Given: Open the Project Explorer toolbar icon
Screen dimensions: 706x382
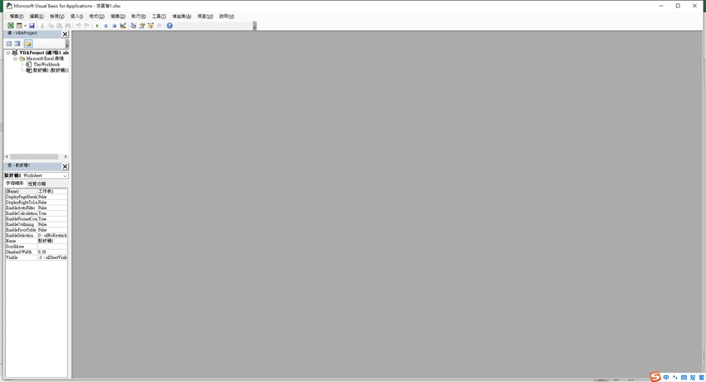Looking at the screenshot, I should tap(133, 26).
